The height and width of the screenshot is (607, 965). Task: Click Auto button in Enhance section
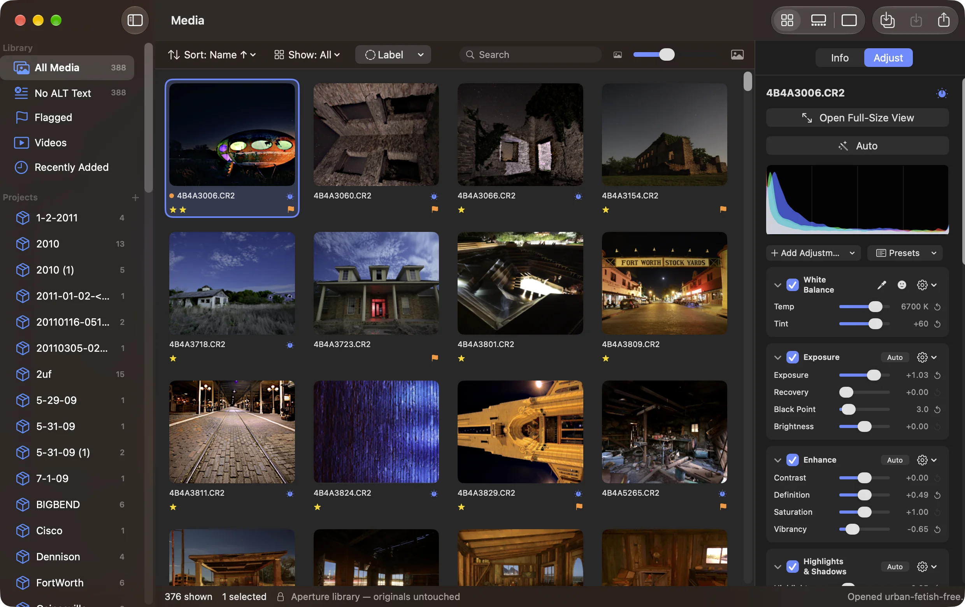coord(895,460)
